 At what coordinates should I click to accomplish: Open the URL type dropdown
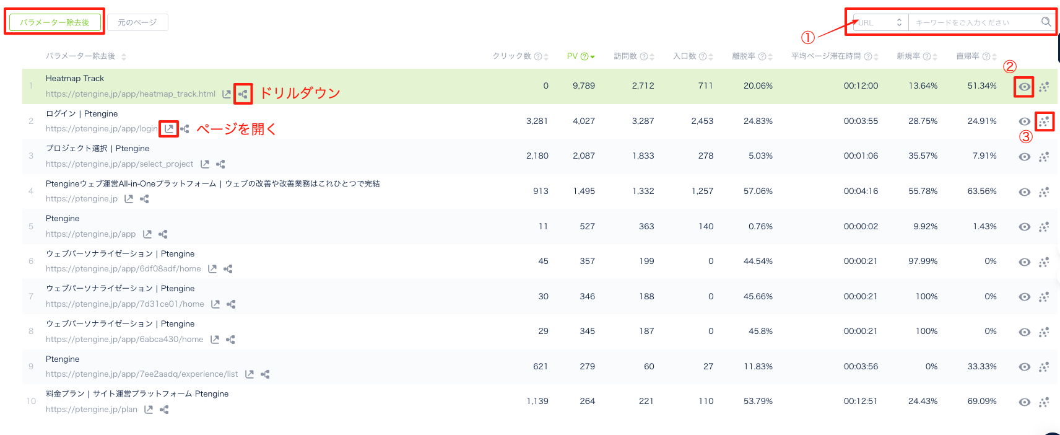(880, 22)
